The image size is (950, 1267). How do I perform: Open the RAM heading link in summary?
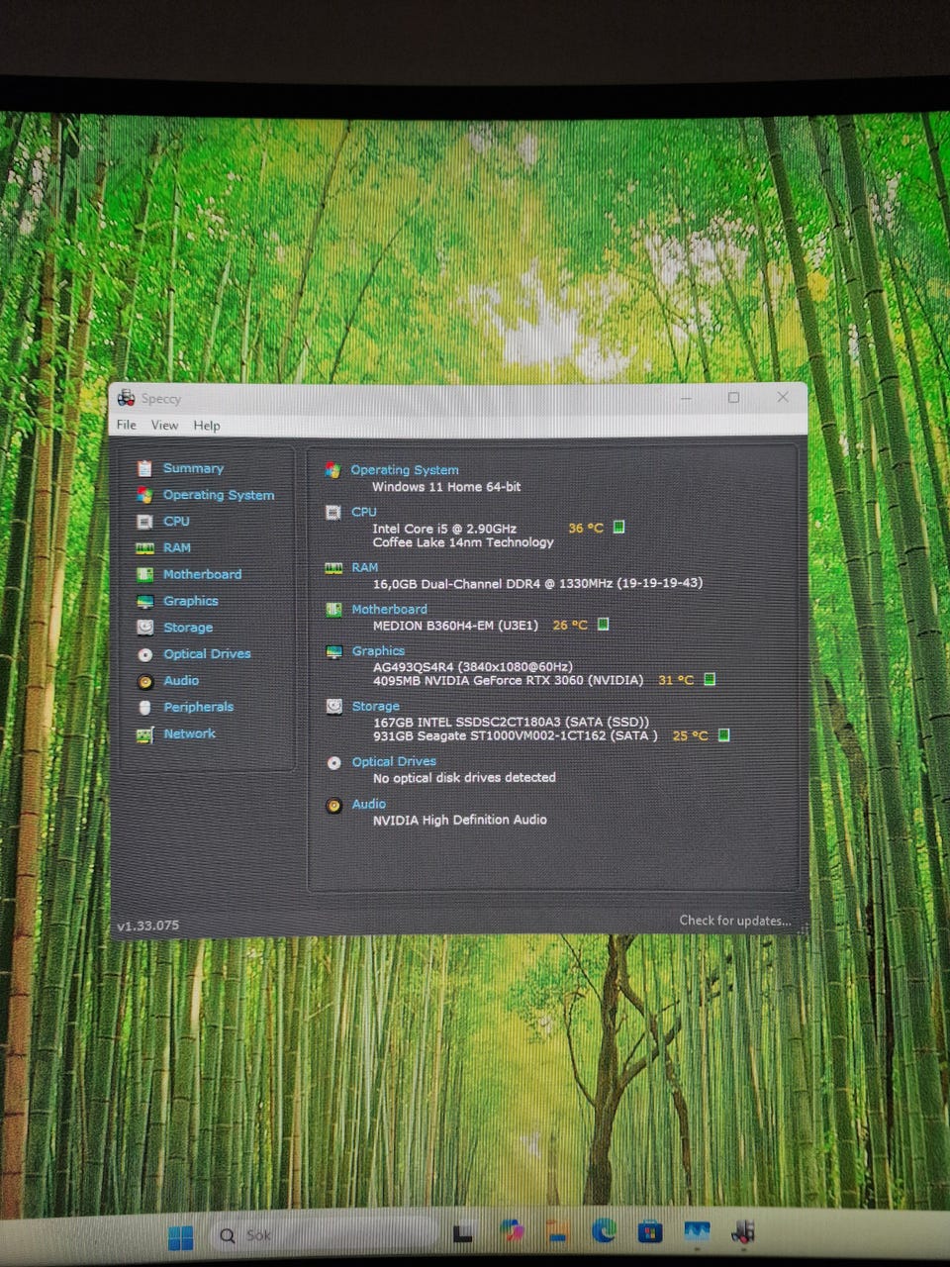point(364,567)
